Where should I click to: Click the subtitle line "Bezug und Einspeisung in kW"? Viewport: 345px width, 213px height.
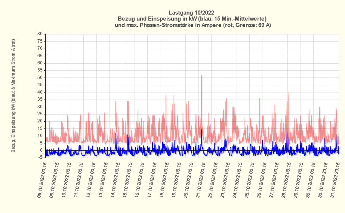point(191,19)
